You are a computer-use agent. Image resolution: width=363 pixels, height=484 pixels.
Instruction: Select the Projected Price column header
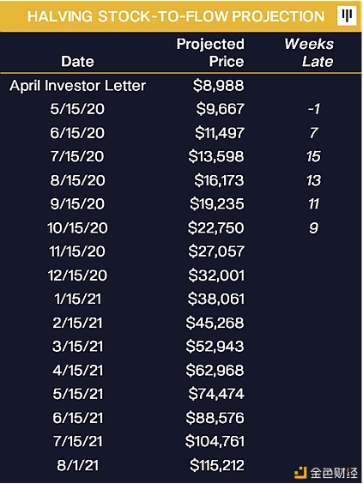210,52
